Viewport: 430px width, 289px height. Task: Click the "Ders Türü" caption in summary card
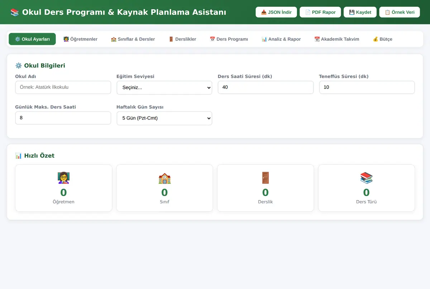click(366, 202)
